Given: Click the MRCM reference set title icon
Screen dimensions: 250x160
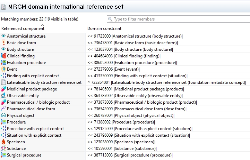Looking at the screenshot, I should tap(4, 7).
